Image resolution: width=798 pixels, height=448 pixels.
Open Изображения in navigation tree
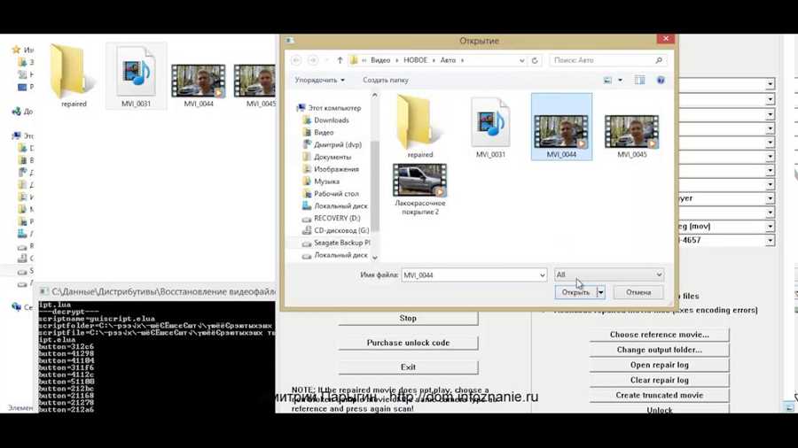(x=336, y=169)
